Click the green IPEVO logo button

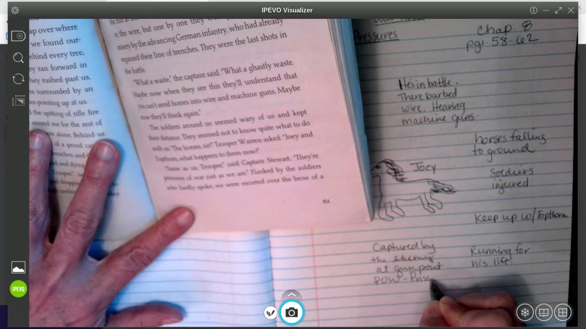18,289
